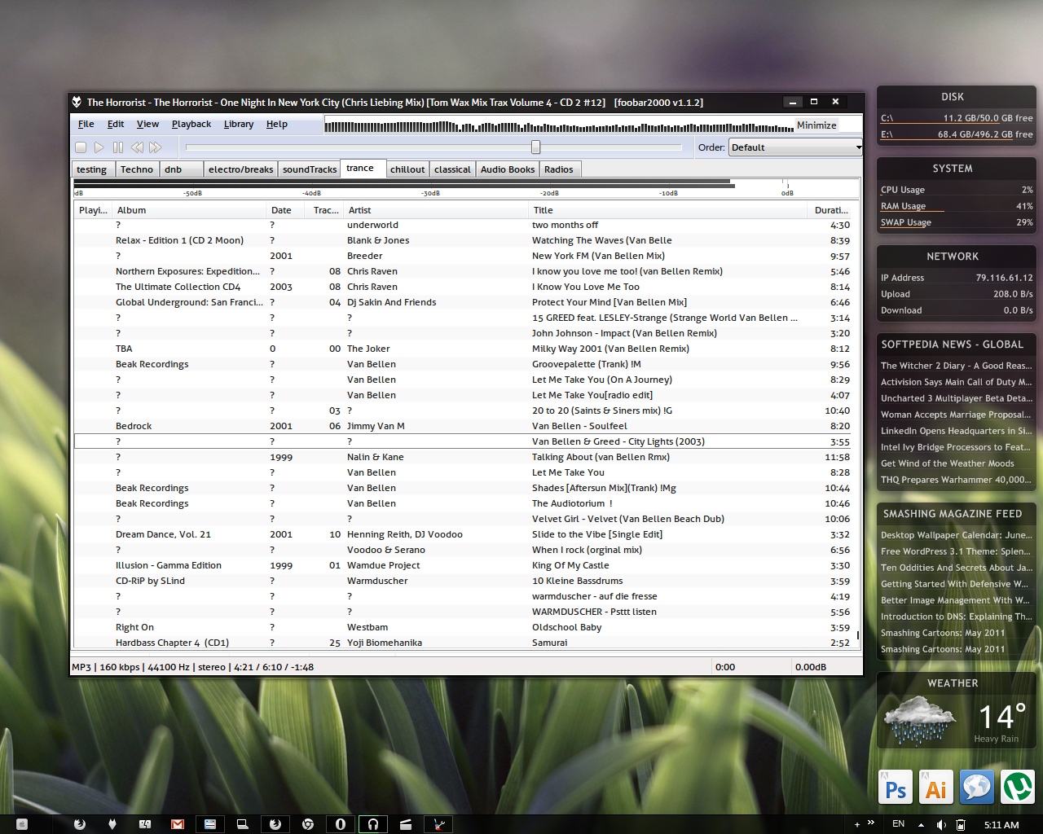Open 'Free WordPress 3.1 Theme' feed item
1043x834 pixels.
coord(956,551)
